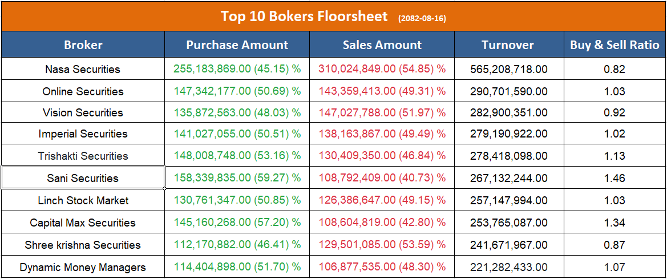The height and width of the screenshot is (279, 667).
Task: Select the Turnover column header
Action: click(x=508, y=45)
